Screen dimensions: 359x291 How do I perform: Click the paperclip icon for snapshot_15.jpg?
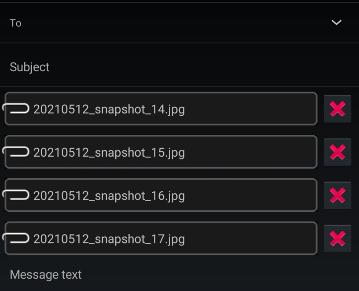coord(16,152)
